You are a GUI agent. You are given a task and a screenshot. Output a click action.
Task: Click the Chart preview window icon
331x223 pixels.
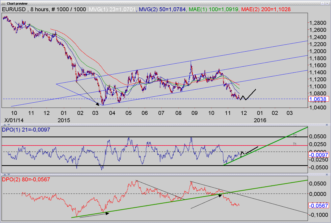tap(3, 3)
